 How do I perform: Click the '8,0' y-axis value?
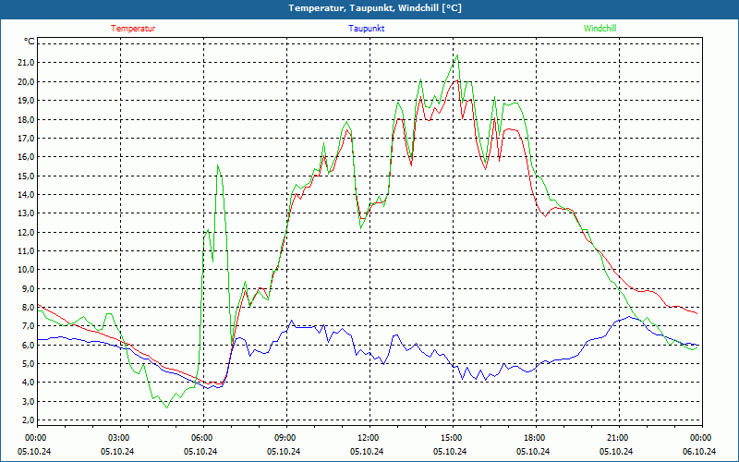point(29,308)
